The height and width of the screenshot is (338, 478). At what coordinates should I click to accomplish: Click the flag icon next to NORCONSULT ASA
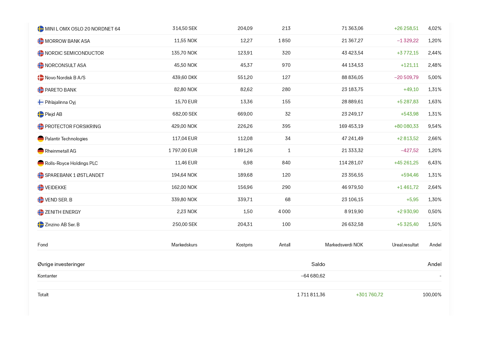tap(41, 65)
